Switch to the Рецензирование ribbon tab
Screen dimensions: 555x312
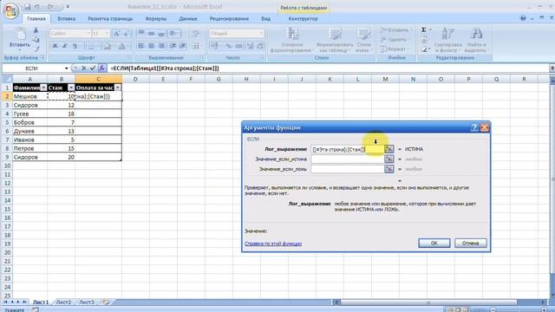pos(229,19)
